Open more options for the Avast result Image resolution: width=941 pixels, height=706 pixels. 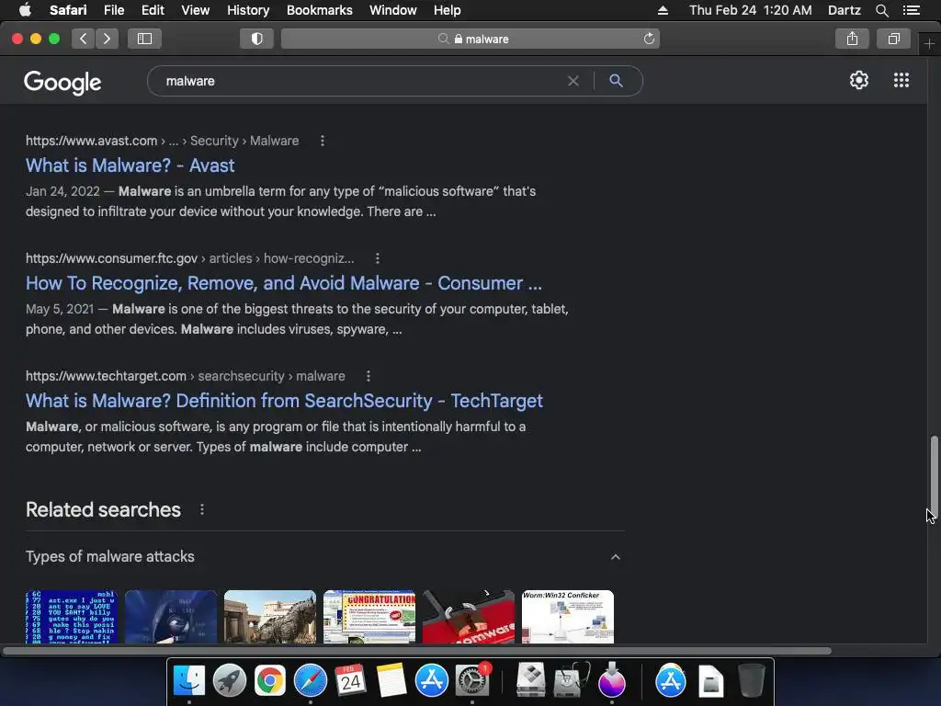[323, 141]
